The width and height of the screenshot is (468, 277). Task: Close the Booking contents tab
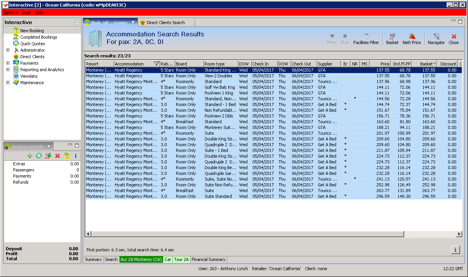49,146
